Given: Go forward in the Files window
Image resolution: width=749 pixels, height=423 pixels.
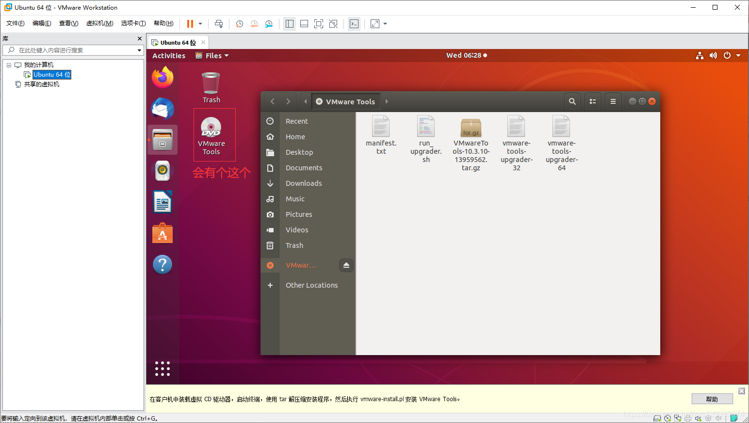Looking at the screenshot, I should click(x=288, y=101).
